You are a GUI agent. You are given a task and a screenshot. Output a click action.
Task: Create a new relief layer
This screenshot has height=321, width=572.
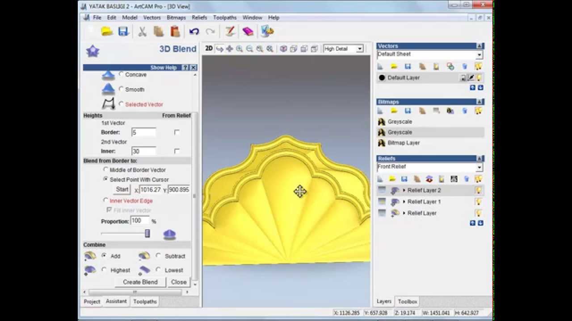(x=380, y=179)
